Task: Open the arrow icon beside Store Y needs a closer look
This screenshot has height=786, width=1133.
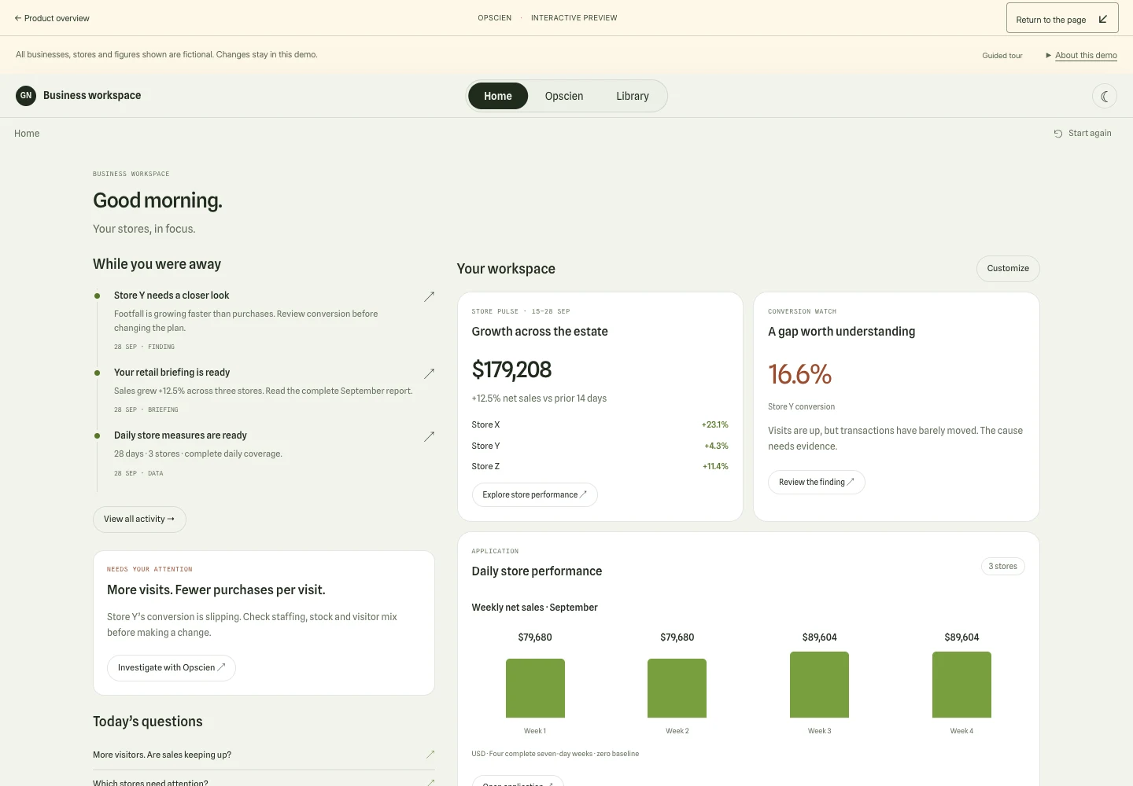Action: coord(429,296)
